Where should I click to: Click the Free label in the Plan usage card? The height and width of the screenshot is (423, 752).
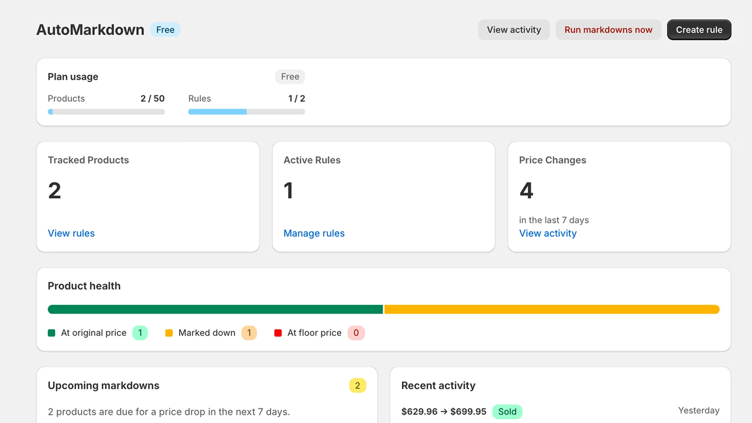click(290, 77)
